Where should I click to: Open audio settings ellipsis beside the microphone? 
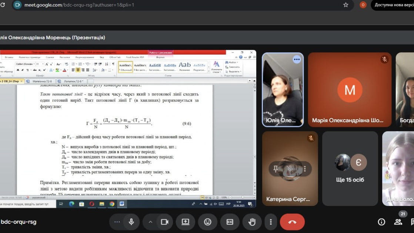click(x=117, y=222)
